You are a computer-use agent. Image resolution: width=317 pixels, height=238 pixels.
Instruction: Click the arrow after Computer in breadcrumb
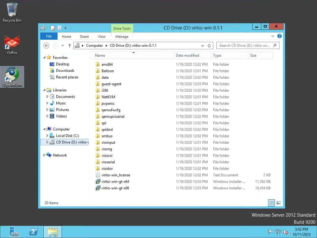tap(106, 46)
